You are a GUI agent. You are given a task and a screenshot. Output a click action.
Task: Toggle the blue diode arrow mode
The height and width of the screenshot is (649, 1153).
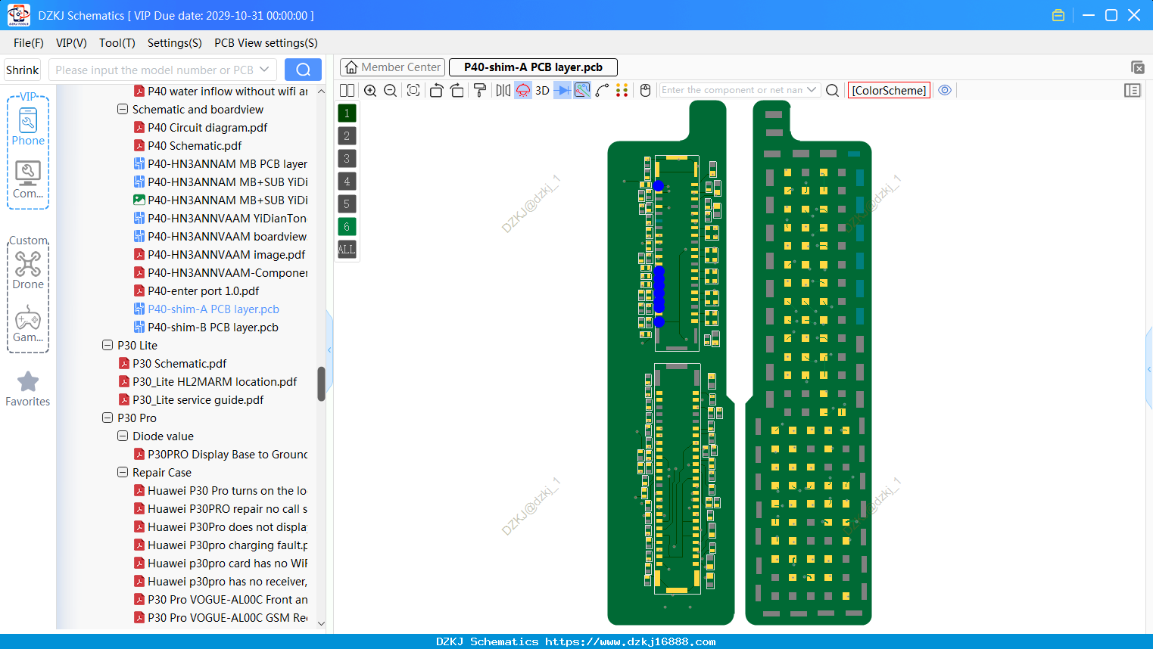pyautogui.click(x=562, y=91)
